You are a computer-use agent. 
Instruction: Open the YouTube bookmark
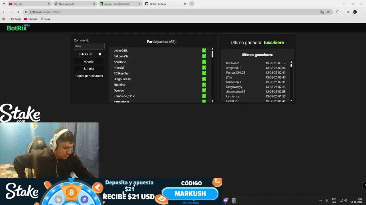[31, 19]
